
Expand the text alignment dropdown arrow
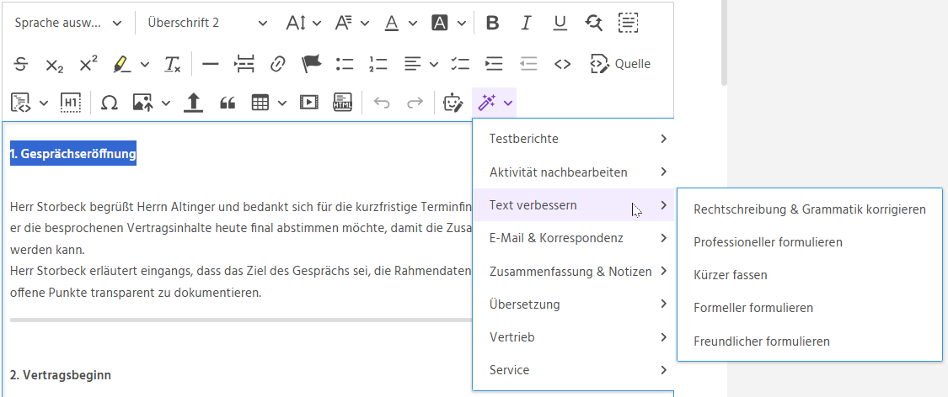click(434, 64)
